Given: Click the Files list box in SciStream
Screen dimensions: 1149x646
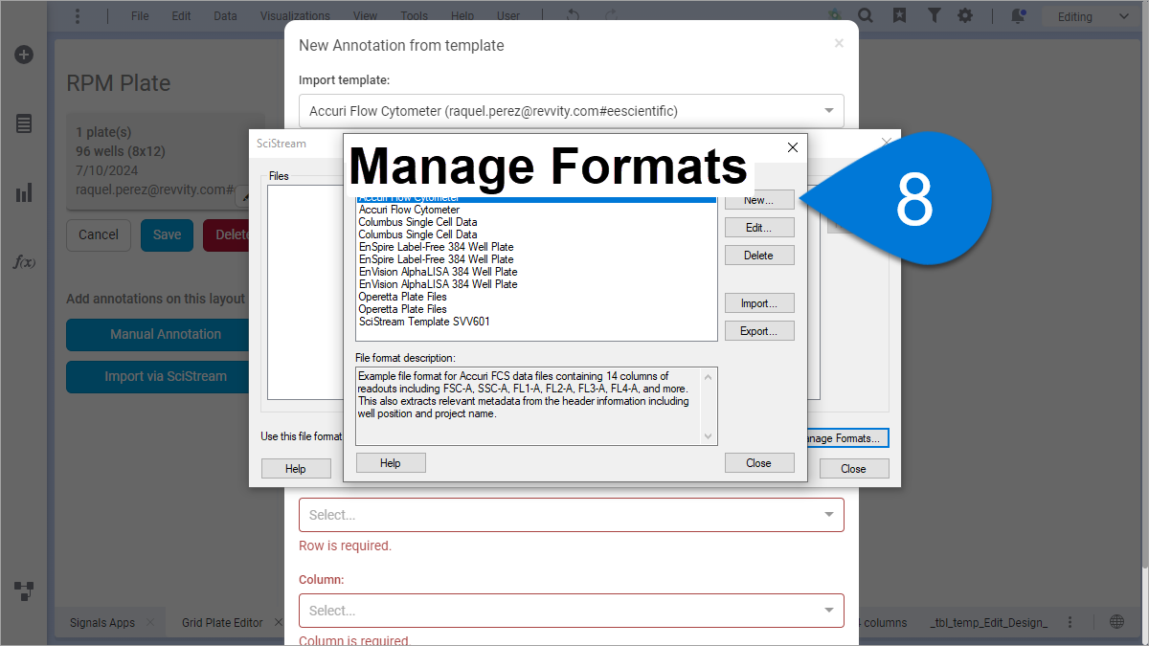Looking at the screenshot, I should click(304, 292).
